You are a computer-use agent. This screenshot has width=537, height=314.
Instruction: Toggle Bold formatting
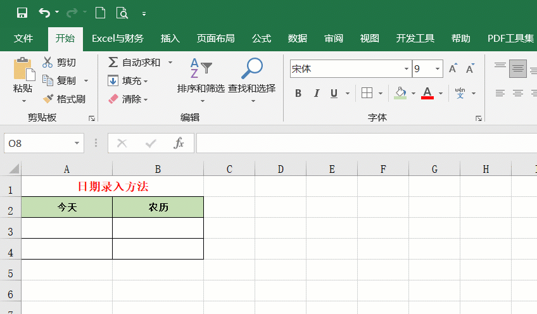[298, 94]
